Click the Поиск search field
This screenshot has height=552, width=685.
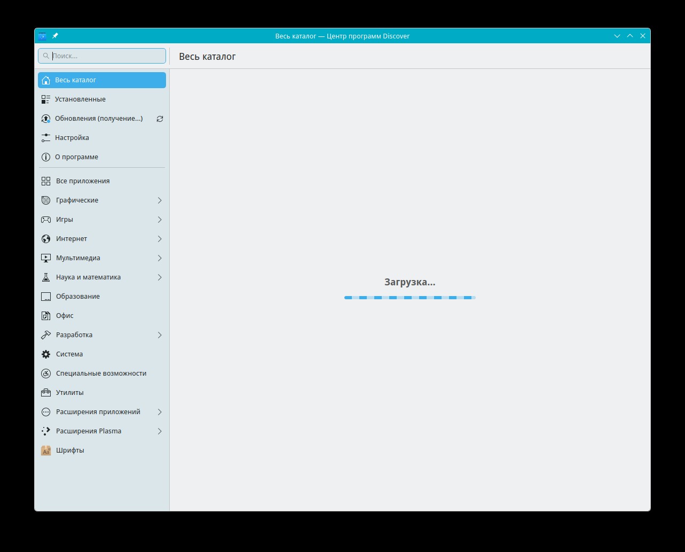click(102, 56)
